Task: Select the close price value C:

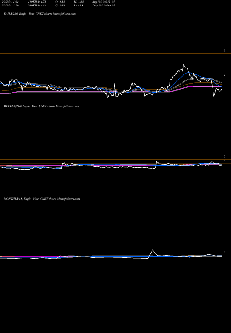Action: click(x=61, y=6)
